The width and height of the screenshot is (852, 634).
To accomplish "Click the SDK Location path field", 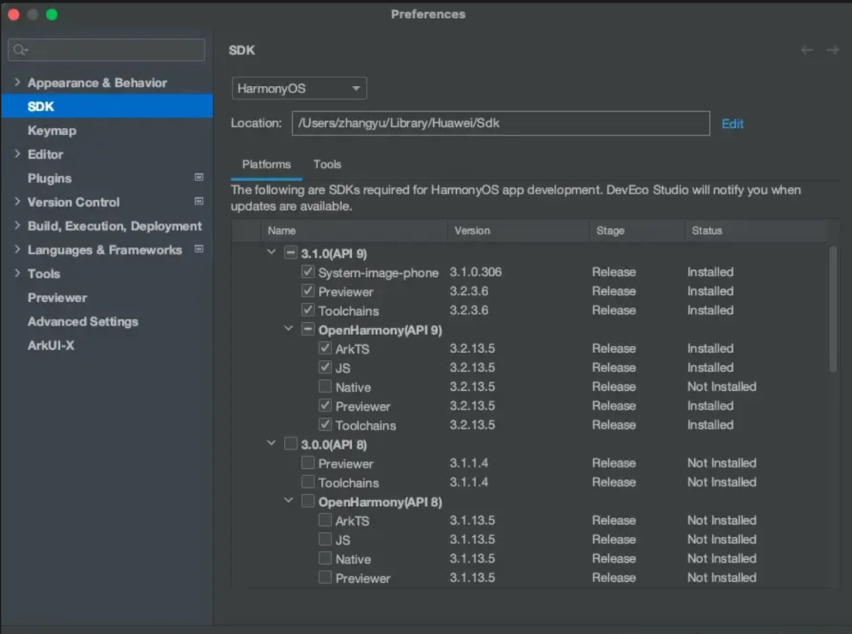I will 500,124.
